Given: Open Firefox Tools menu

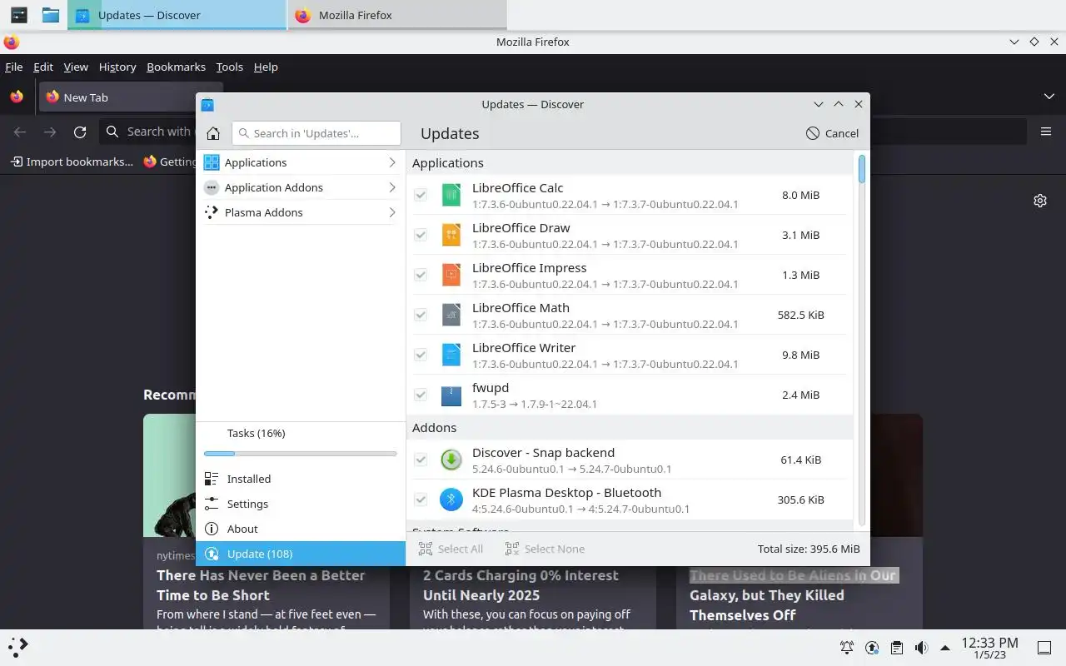Looking at the screenshot, I should 229,67.
